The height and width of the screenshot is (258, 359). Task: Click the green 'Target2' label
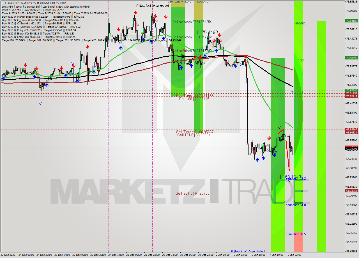click(299, 23)
